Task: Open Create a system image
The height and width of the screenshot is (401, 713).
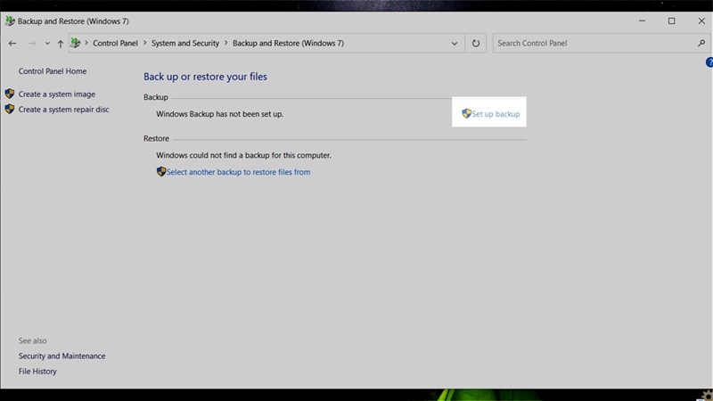Action: [x=57, y=94]
